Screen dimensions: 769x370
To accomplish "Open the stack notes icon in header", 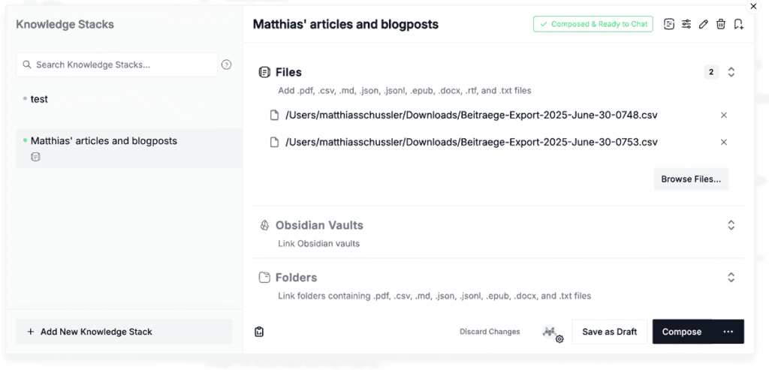I will [x=669, y=24].
